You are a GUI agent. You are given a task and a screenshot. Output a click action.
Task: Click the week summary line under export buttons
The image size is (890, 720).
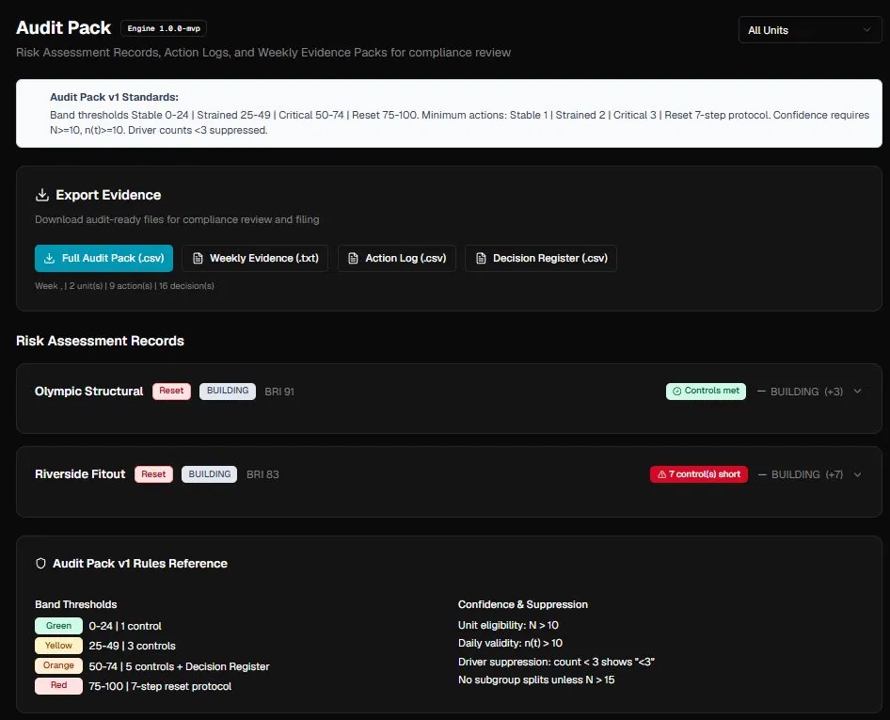(124, 286)
